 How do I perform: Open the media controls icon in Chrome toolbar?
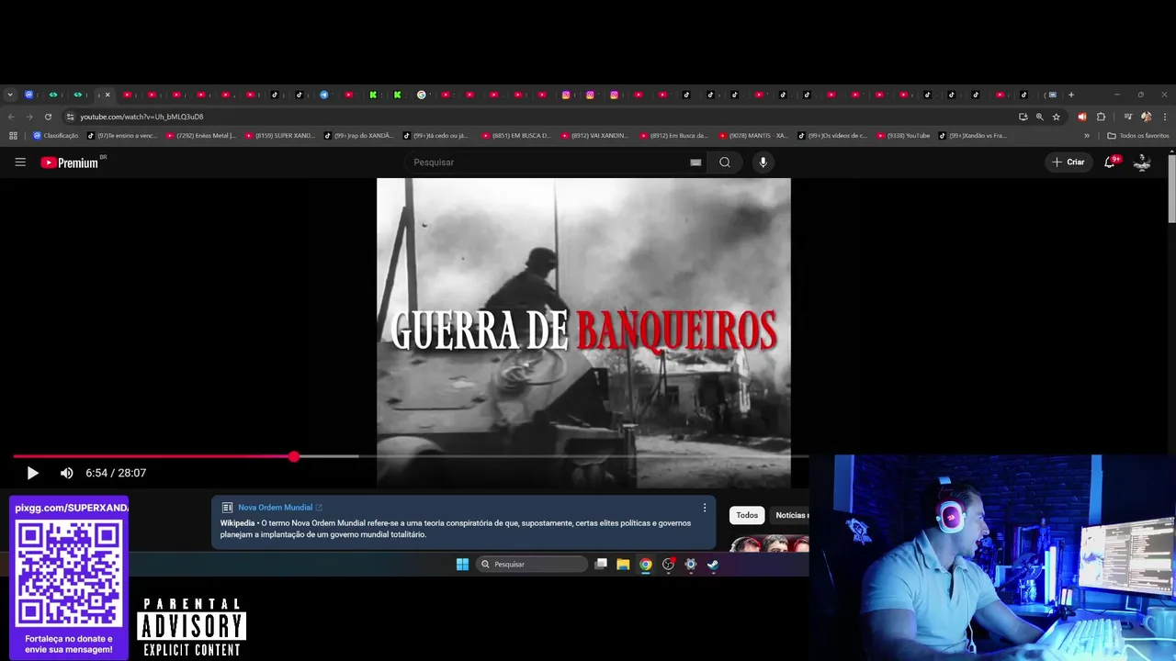(1128, 117)
